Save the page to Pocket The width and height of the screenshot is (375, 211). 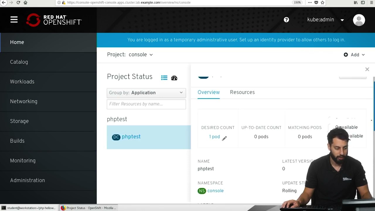[316, 2]
